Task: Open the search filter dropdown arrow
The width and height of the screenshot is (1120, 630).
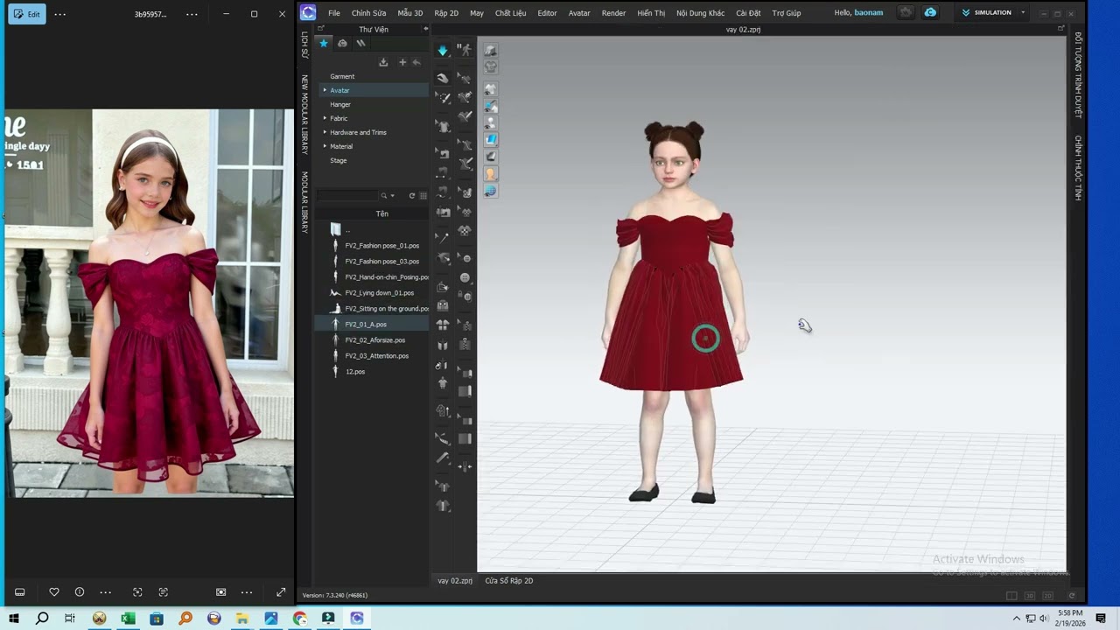Action: (x=392, y=196)
